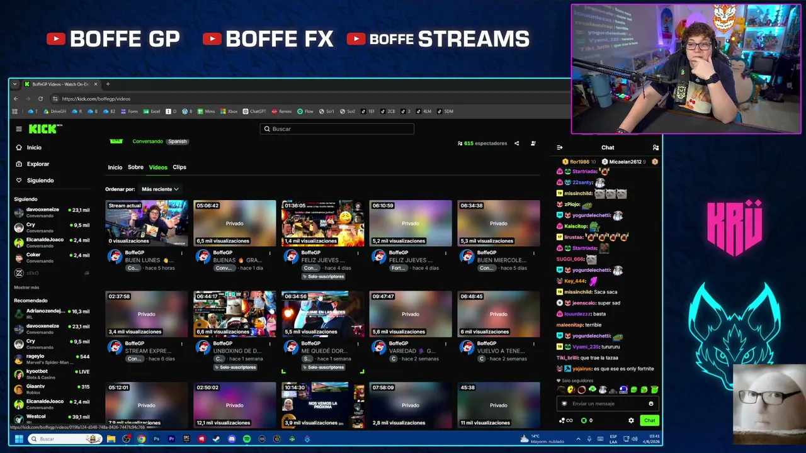Open the ChatGPT bookmark
The width and height of the screenshot is (806, 453).
point(254,111)
